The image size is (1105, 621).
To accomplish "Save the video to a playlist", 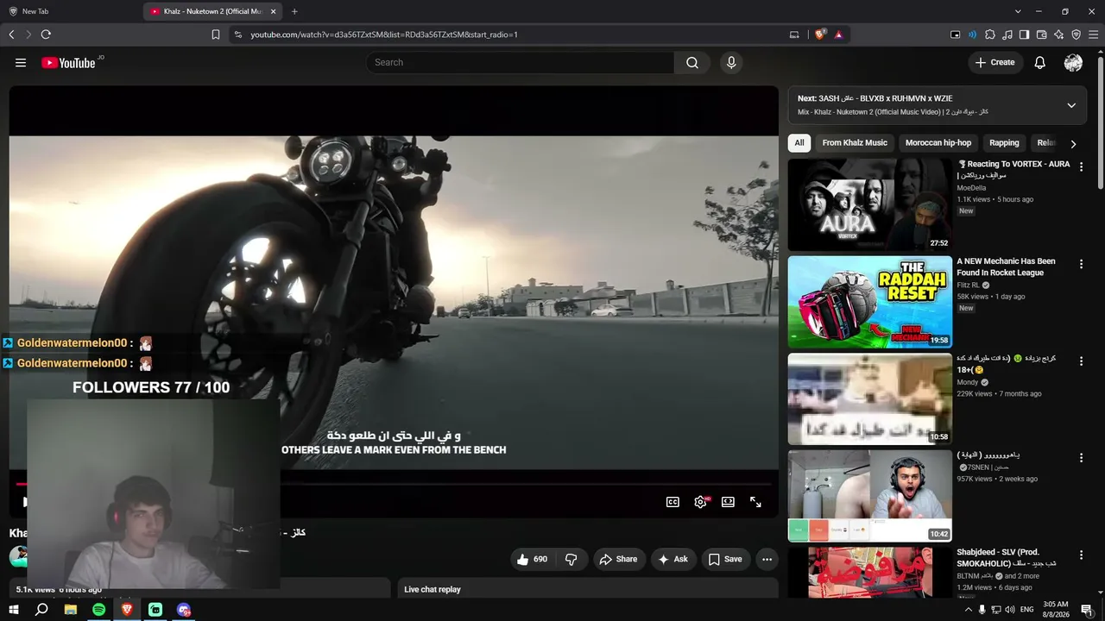I will [725, 559].
